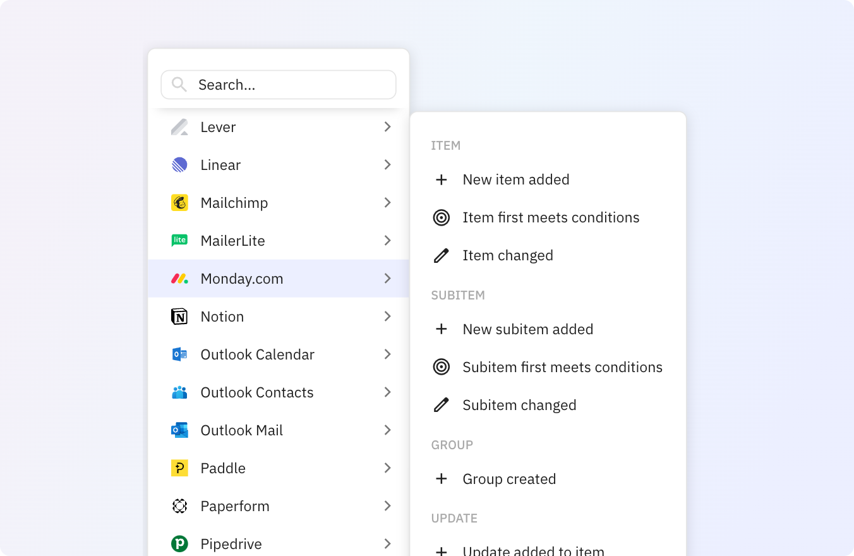The height and width of the screenshot is (556, 854).
Task: Click the Outlook Contacts people icon
Action: (179, 392)
